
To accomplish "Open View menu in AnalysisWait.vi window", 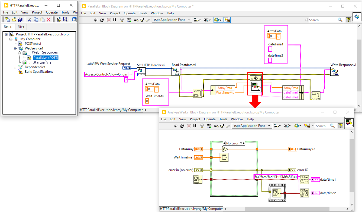I will [183, 119].
